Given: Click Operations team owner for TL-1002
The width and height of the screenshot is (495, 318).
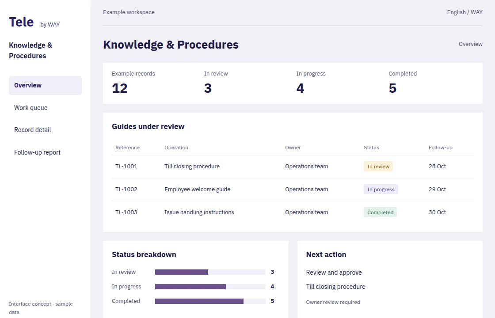Looking at the screenshot, I should pos(307,189).
